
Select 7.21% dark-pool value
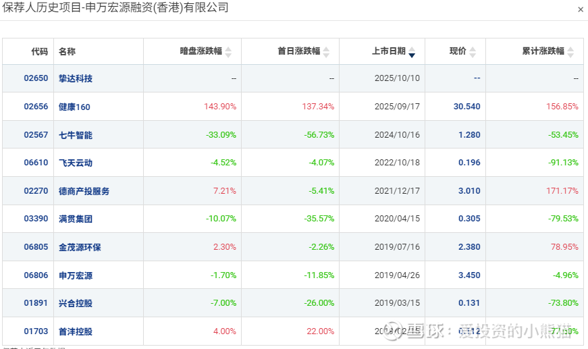tap(225, 191)
